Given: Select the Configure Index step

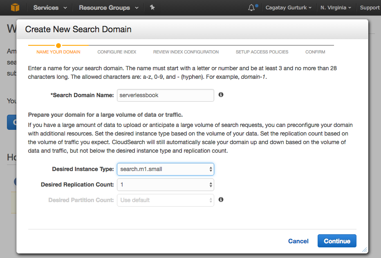Looking at the screenshot, I should [117, 52].
